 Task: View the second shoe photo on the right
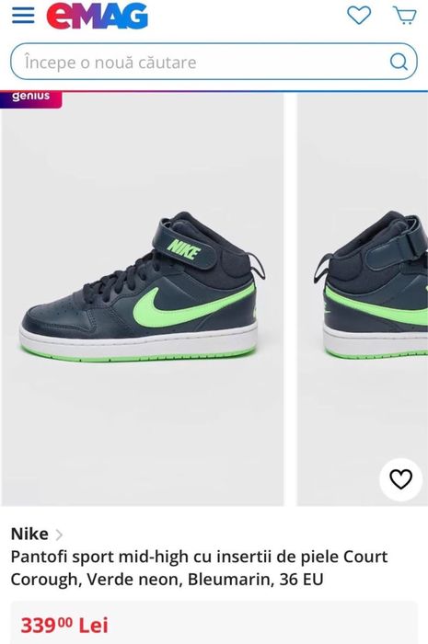tap(363, 299)
